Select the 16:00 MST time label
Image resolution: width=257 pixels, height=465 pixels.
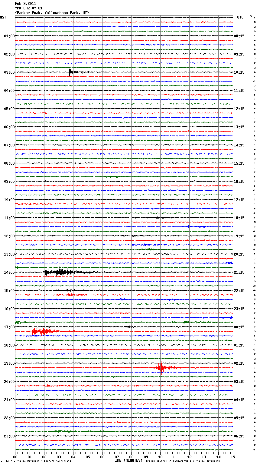pyautogui.click(x=9, y=309)
